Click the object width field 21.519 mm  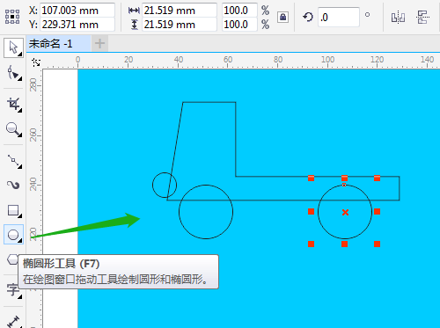(180, 11)
